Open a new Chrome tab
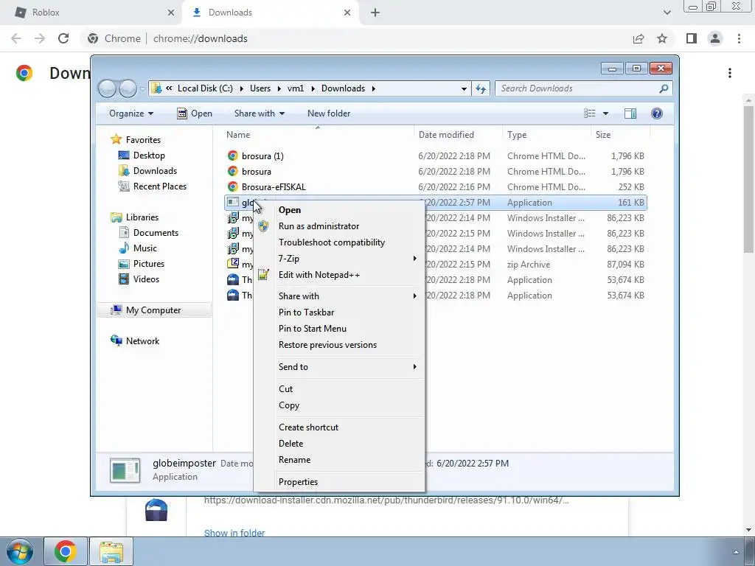 point(375,13)
